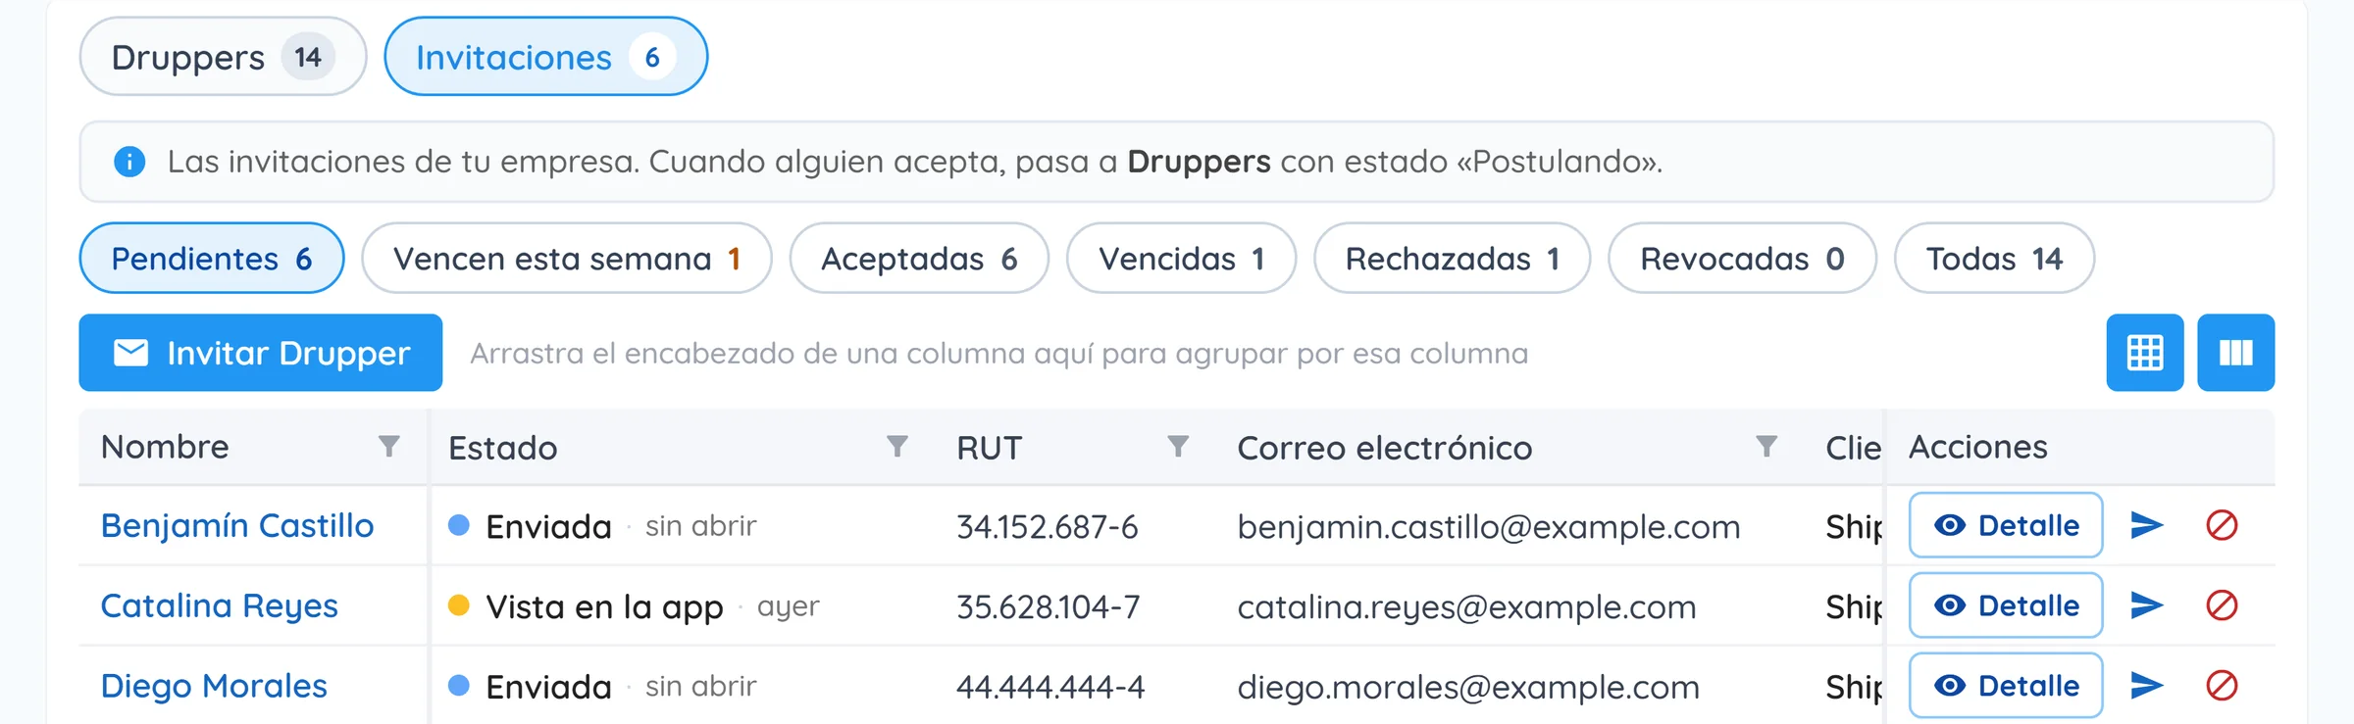This screenshot has height=724, width=2354.
Task: Sort by Correo electrónico column header
Action: (x=1384, y=448)
